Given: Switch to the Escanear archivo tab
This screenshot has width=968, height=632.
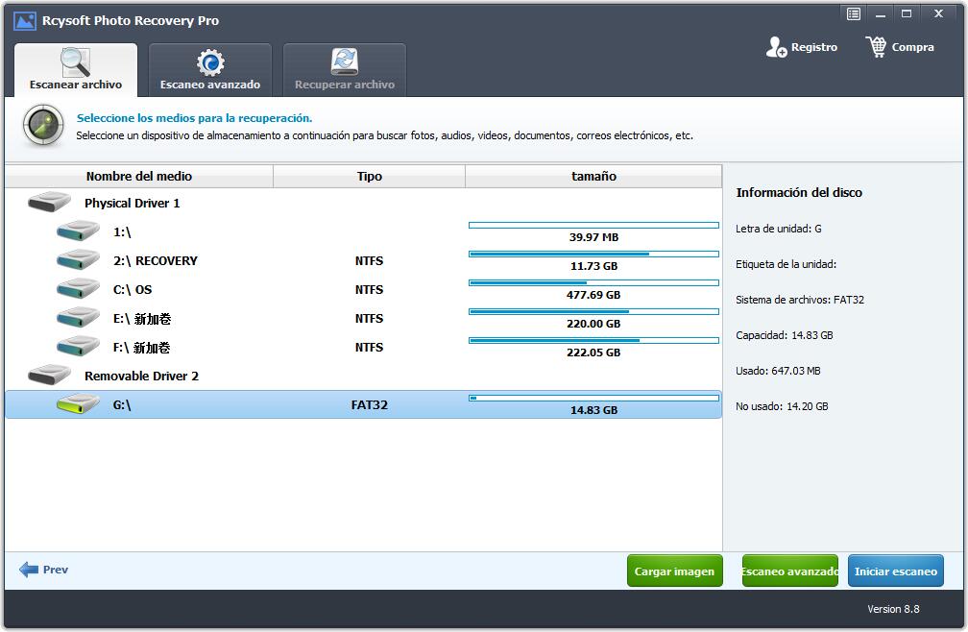Looking at the screenshot, I should (x=76, y=70).
